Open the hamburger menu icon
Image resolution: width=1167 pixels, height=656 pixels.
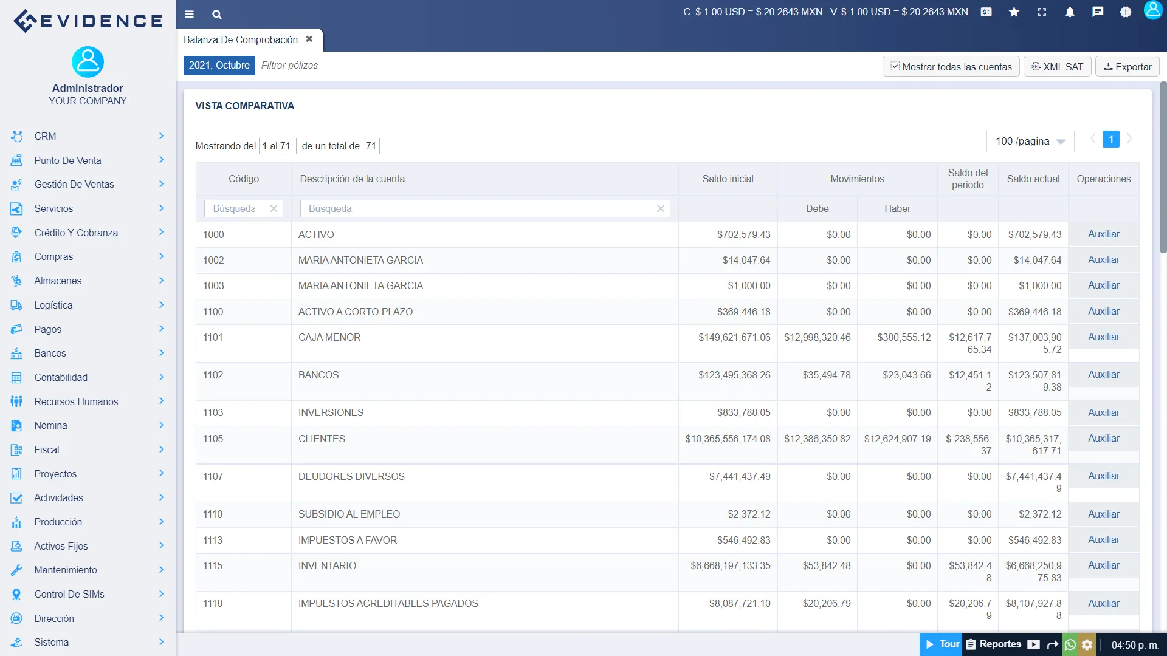[x=189, y=14]
